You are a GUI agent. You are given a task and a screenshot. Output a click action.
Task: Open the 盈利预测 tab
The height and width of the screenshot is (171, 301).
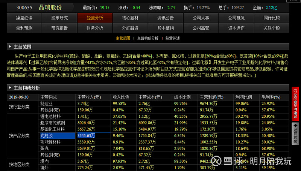[24, 28]
